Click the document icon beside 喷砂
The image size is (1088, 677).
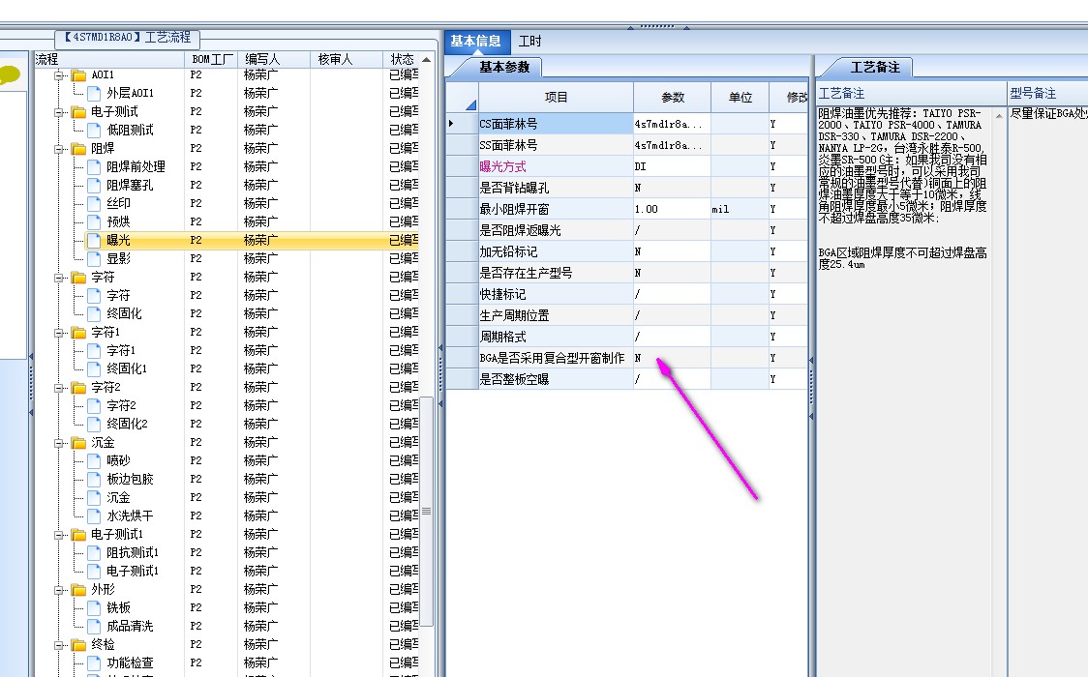click(94, 460)
